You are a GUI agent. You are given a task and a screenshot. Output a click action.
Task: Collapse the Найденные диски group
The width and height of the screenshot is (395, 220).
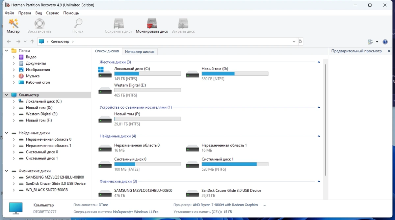coord(319,136)
